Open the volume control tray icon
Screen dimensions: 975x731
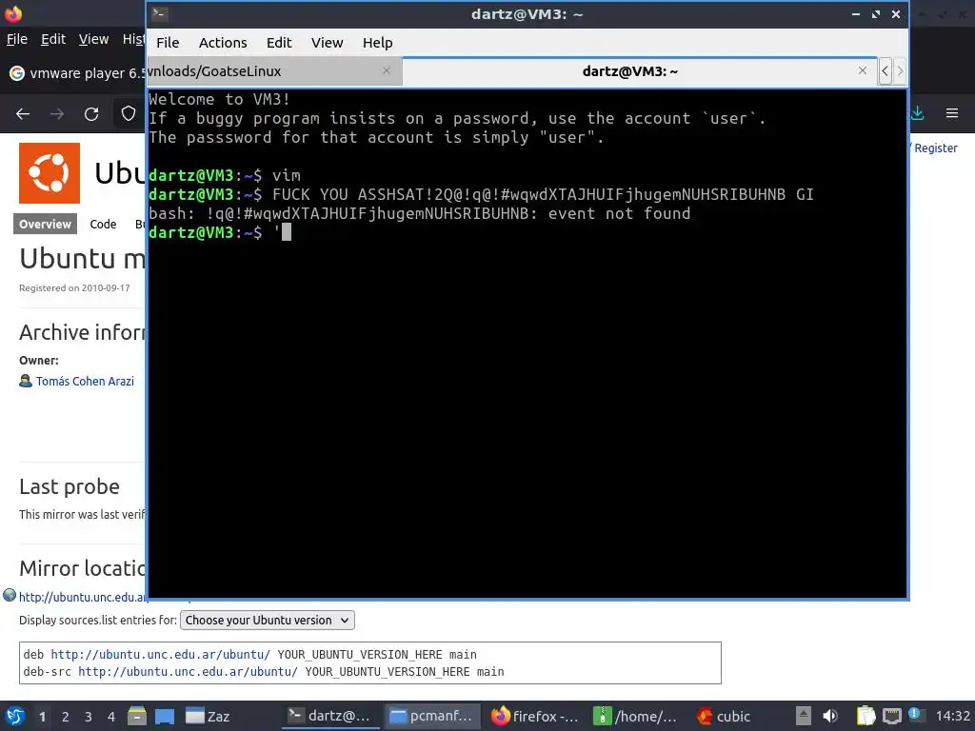830,716
